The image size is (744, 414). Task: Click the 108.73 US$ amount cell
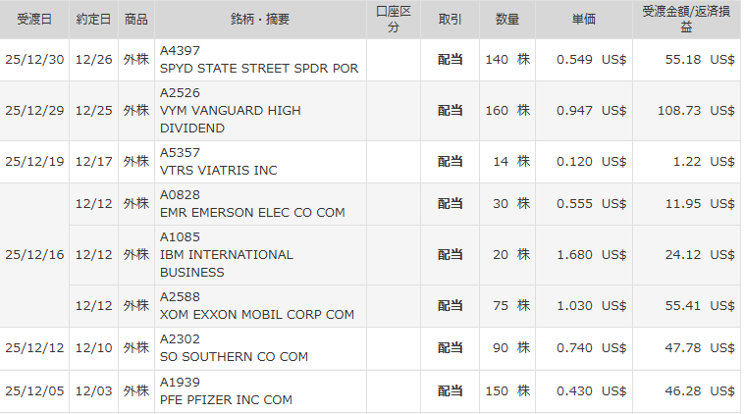695,111
